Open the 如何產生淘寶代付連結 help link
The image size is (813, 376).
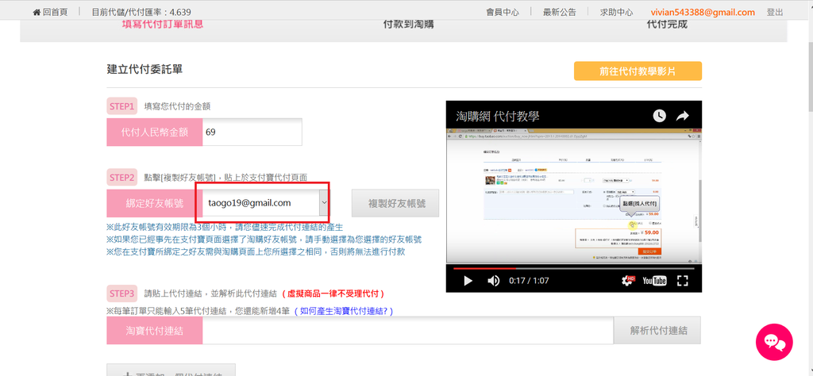pos(344,311)
